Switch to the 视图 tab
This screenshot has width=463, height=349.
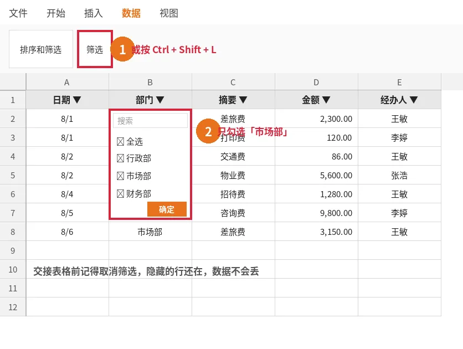pos(168,13)
